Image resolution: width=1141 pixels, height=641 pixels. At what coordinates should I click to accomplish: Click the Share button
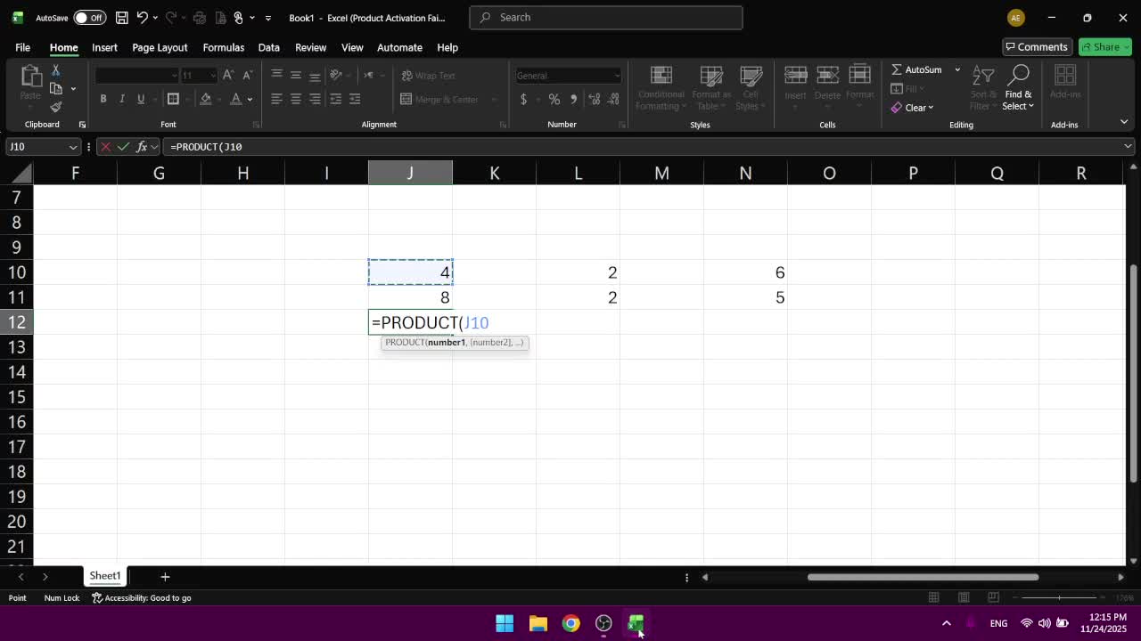pos(1104,47)
